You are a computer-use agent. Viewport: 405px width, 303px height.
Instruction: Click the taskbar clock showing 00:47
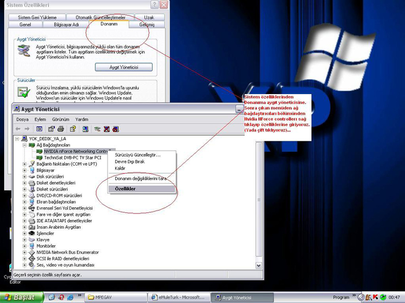pyautogui.click(x=394, y=297)
